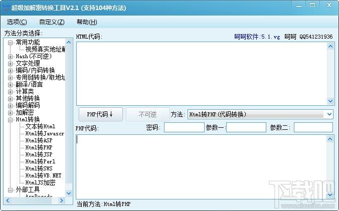Select Html转JSP in the tree
The height and width of the screenshot is (211, 339).
[39, 154]
